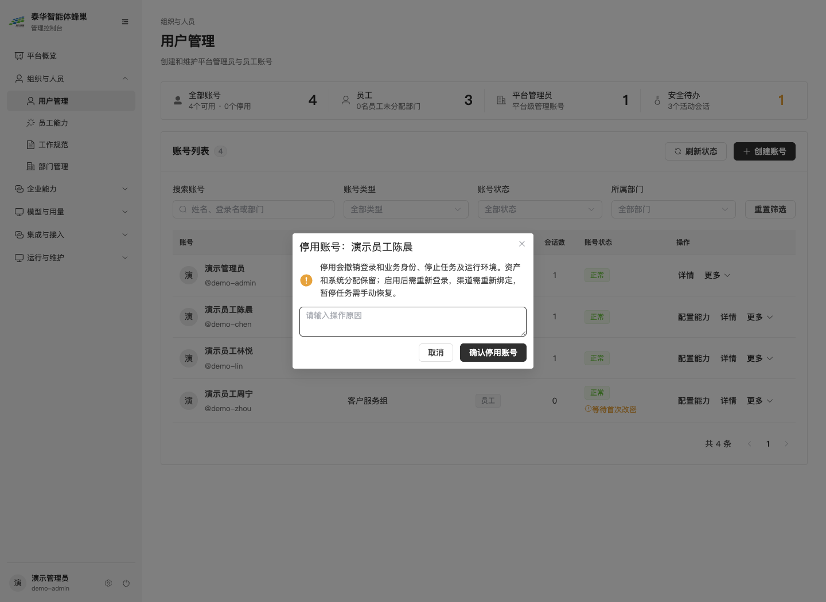Open 更多 dropdown for 演示员工周宁 row
The image size is (826, 602).
point(760,401)
